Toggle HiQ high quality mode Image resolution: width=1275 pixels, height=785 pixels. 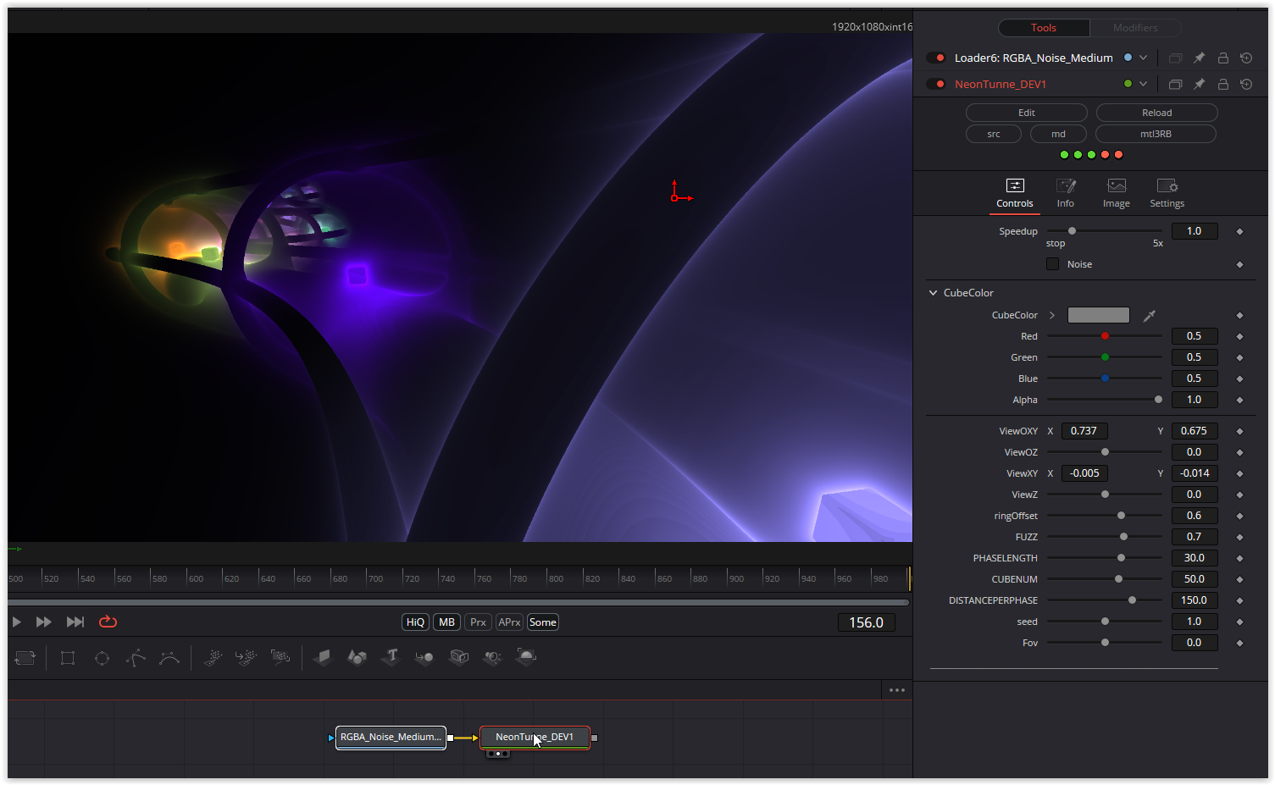(x=415, y=622)
